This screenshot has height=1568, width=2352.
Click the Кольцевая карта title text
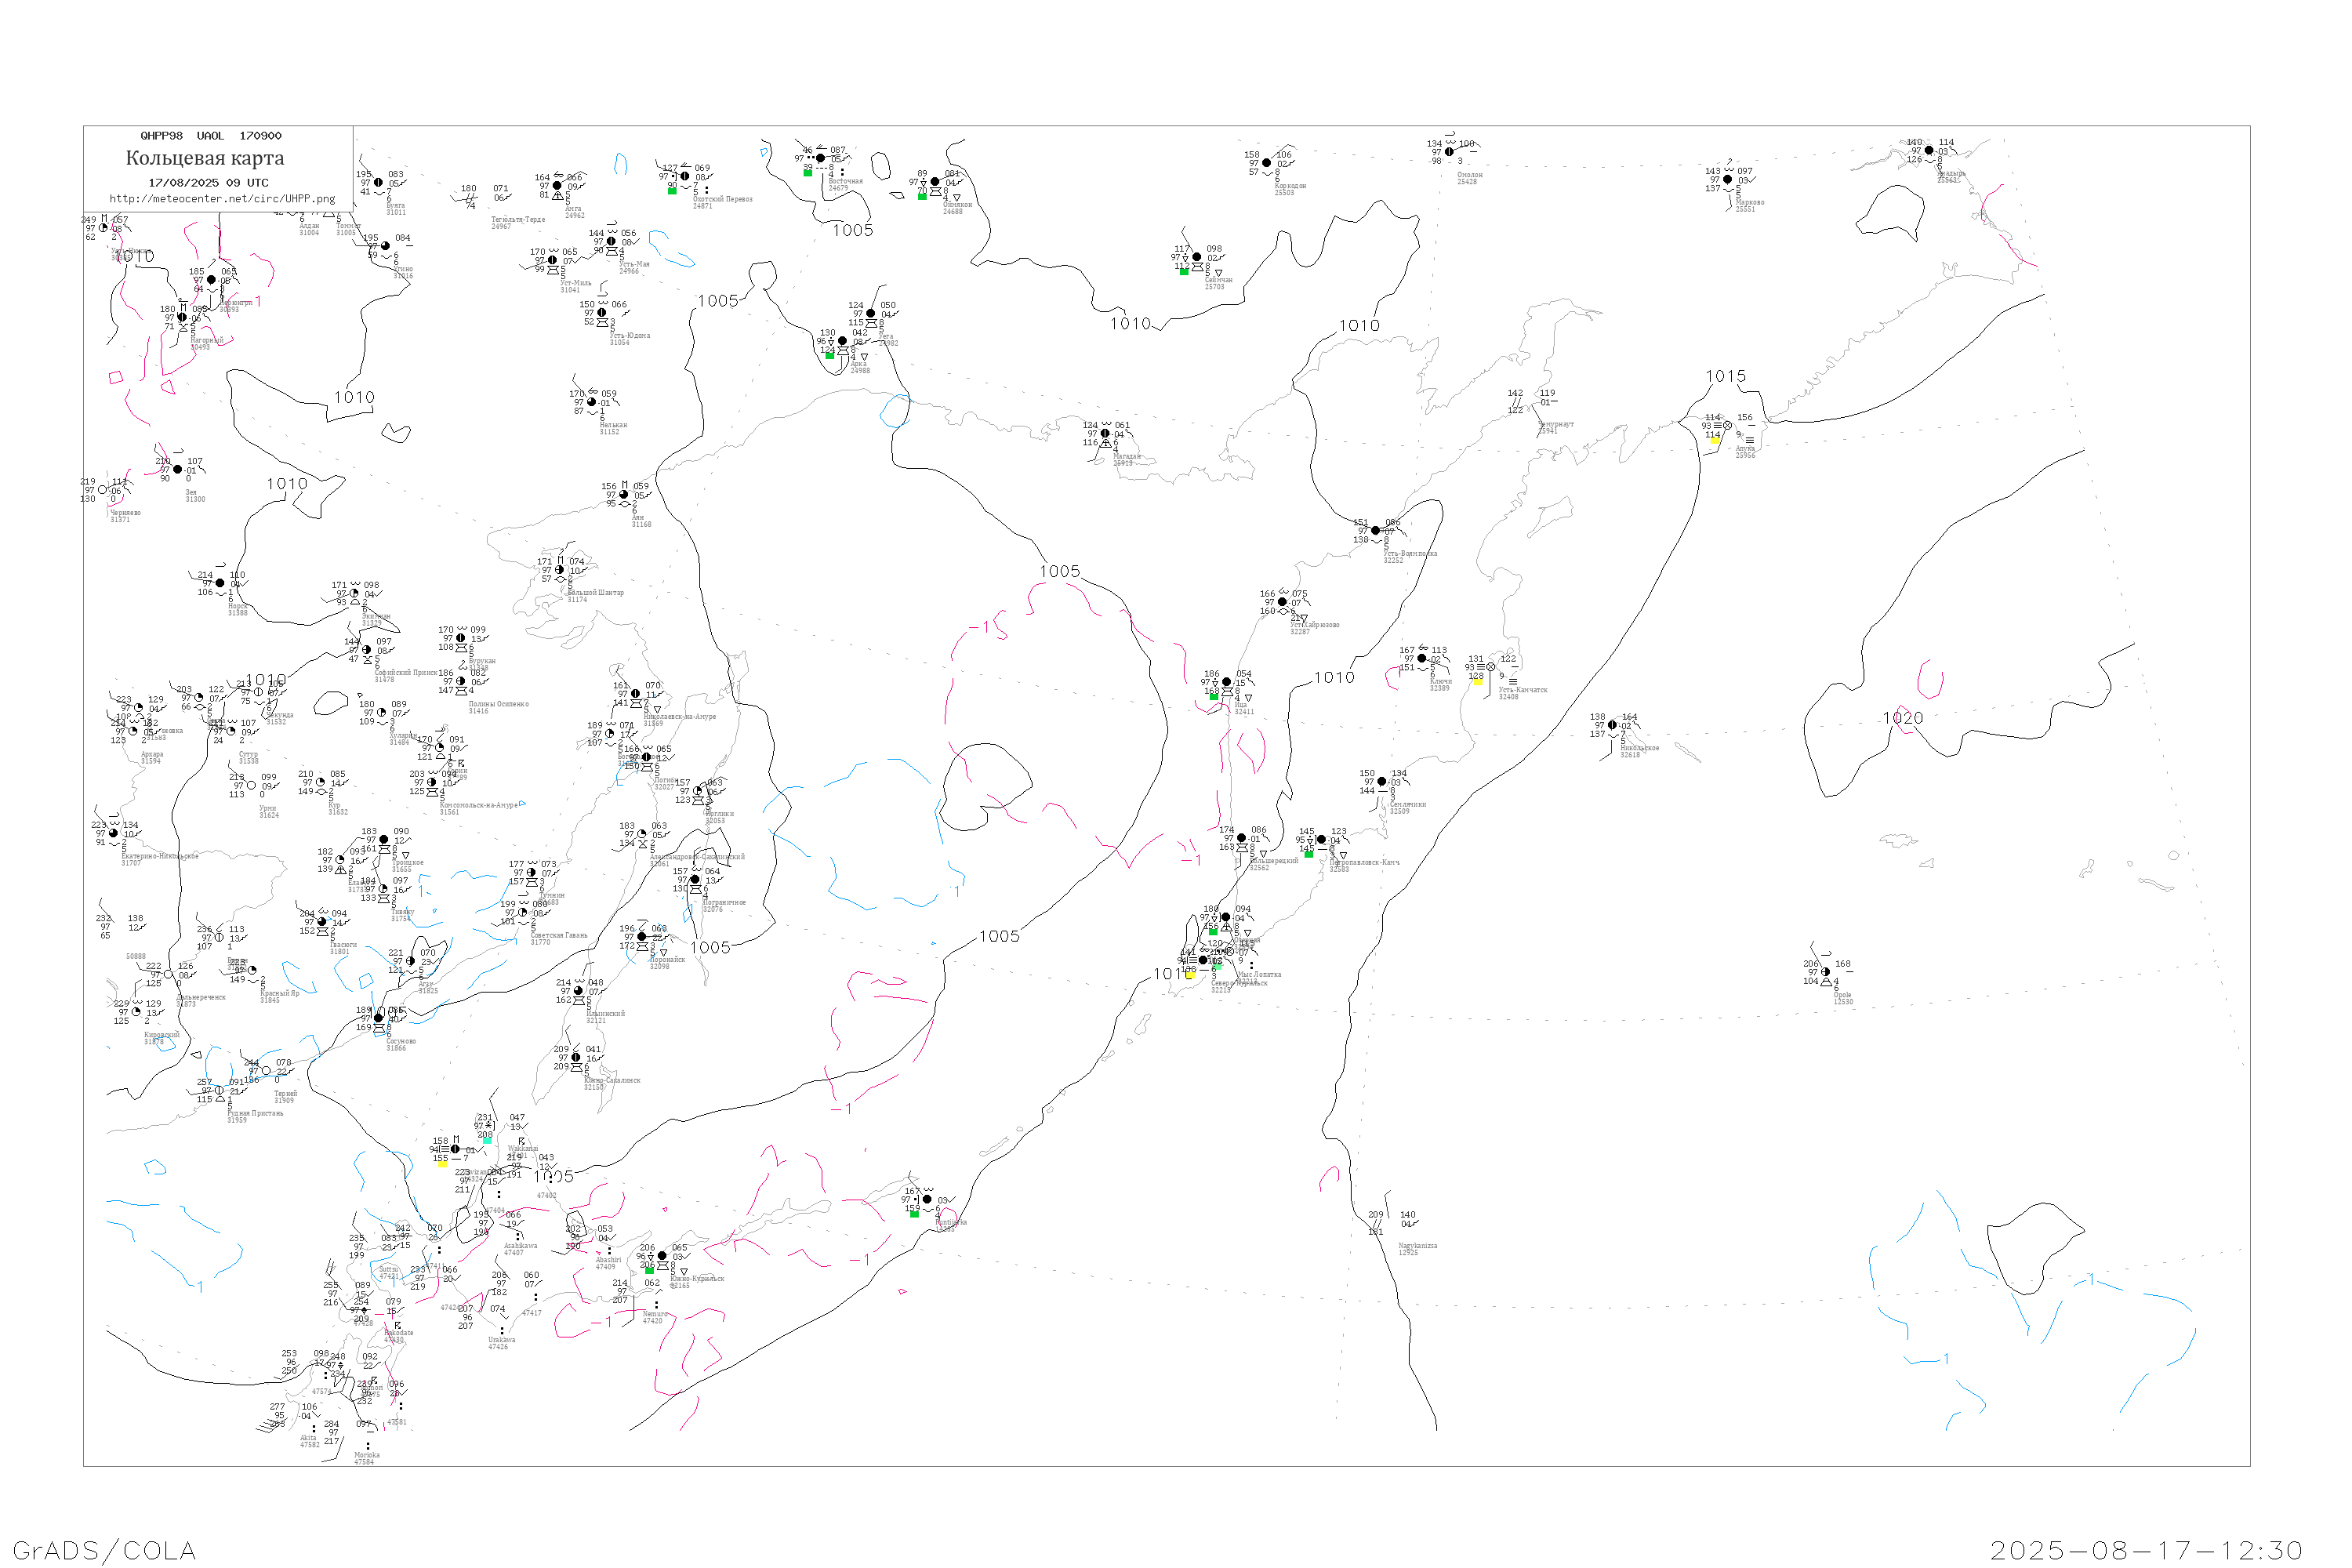[x=205, y=158]
